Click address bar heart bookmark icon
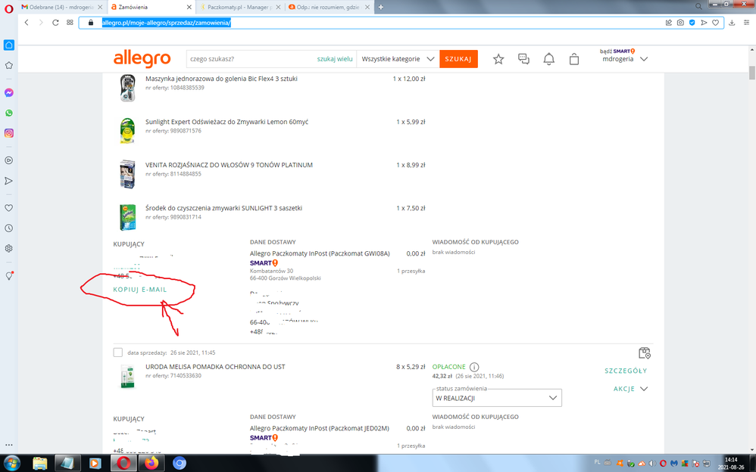 pos(716,23)
